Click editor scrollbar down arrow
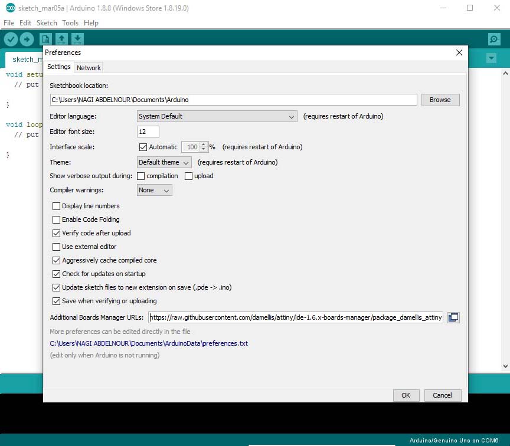The height and width of the screenshot is (446, 510). click(505, 366)
